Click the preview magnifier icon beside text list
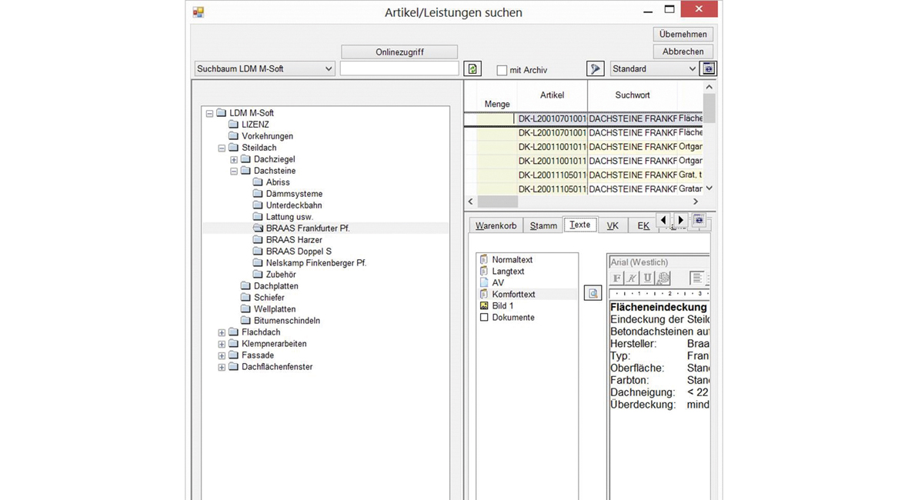 point(593,294)
